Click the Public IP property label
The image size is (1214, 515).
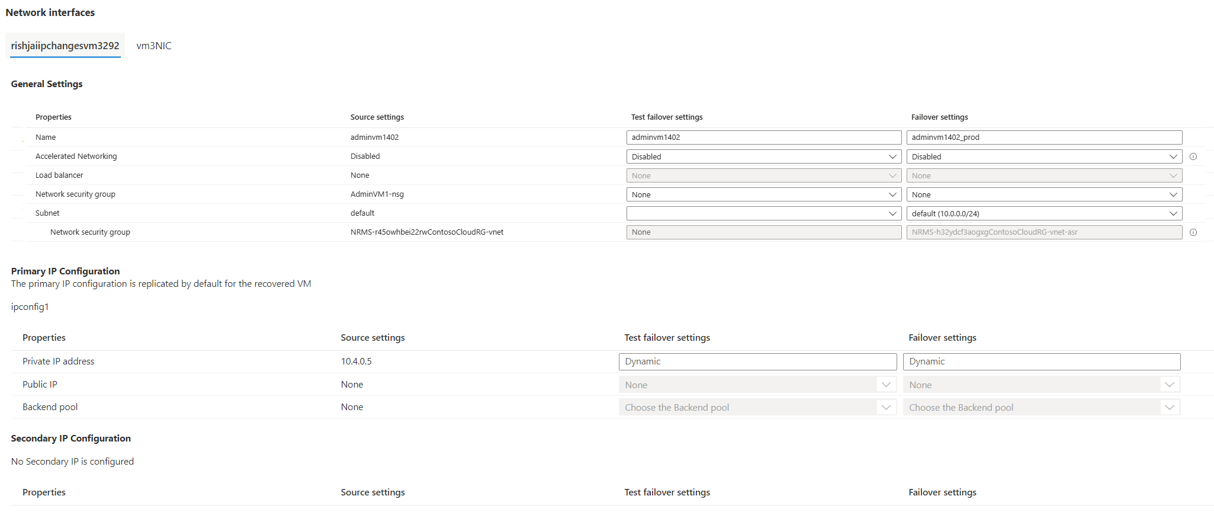(x=40, y=385)
